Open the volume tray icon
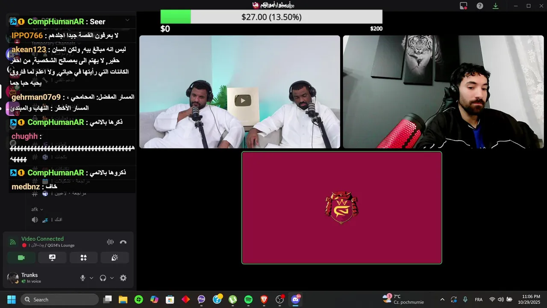 [x=500, y=299]
